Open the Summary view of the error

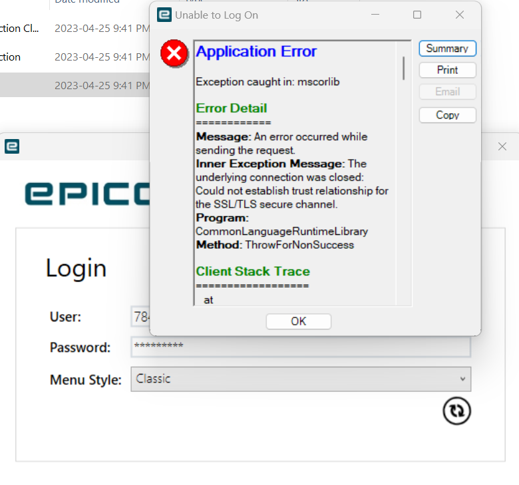click(447, 49)
